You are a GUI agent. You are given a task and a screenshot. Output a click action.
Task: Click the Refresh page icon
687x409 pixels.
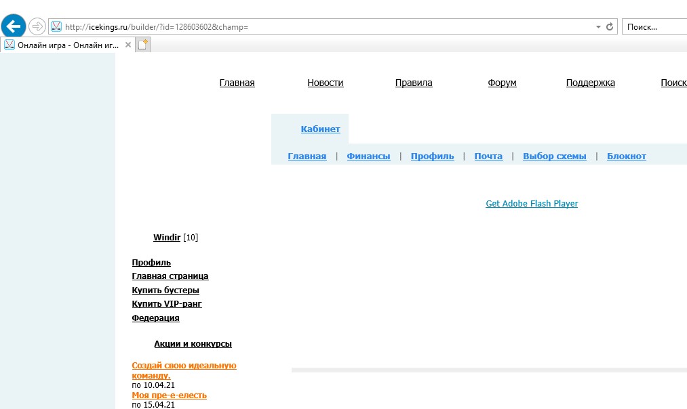[610, 27]
